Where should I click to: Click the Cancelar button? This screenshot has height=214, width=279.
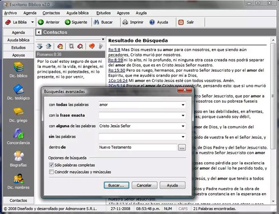pos(144,185)
